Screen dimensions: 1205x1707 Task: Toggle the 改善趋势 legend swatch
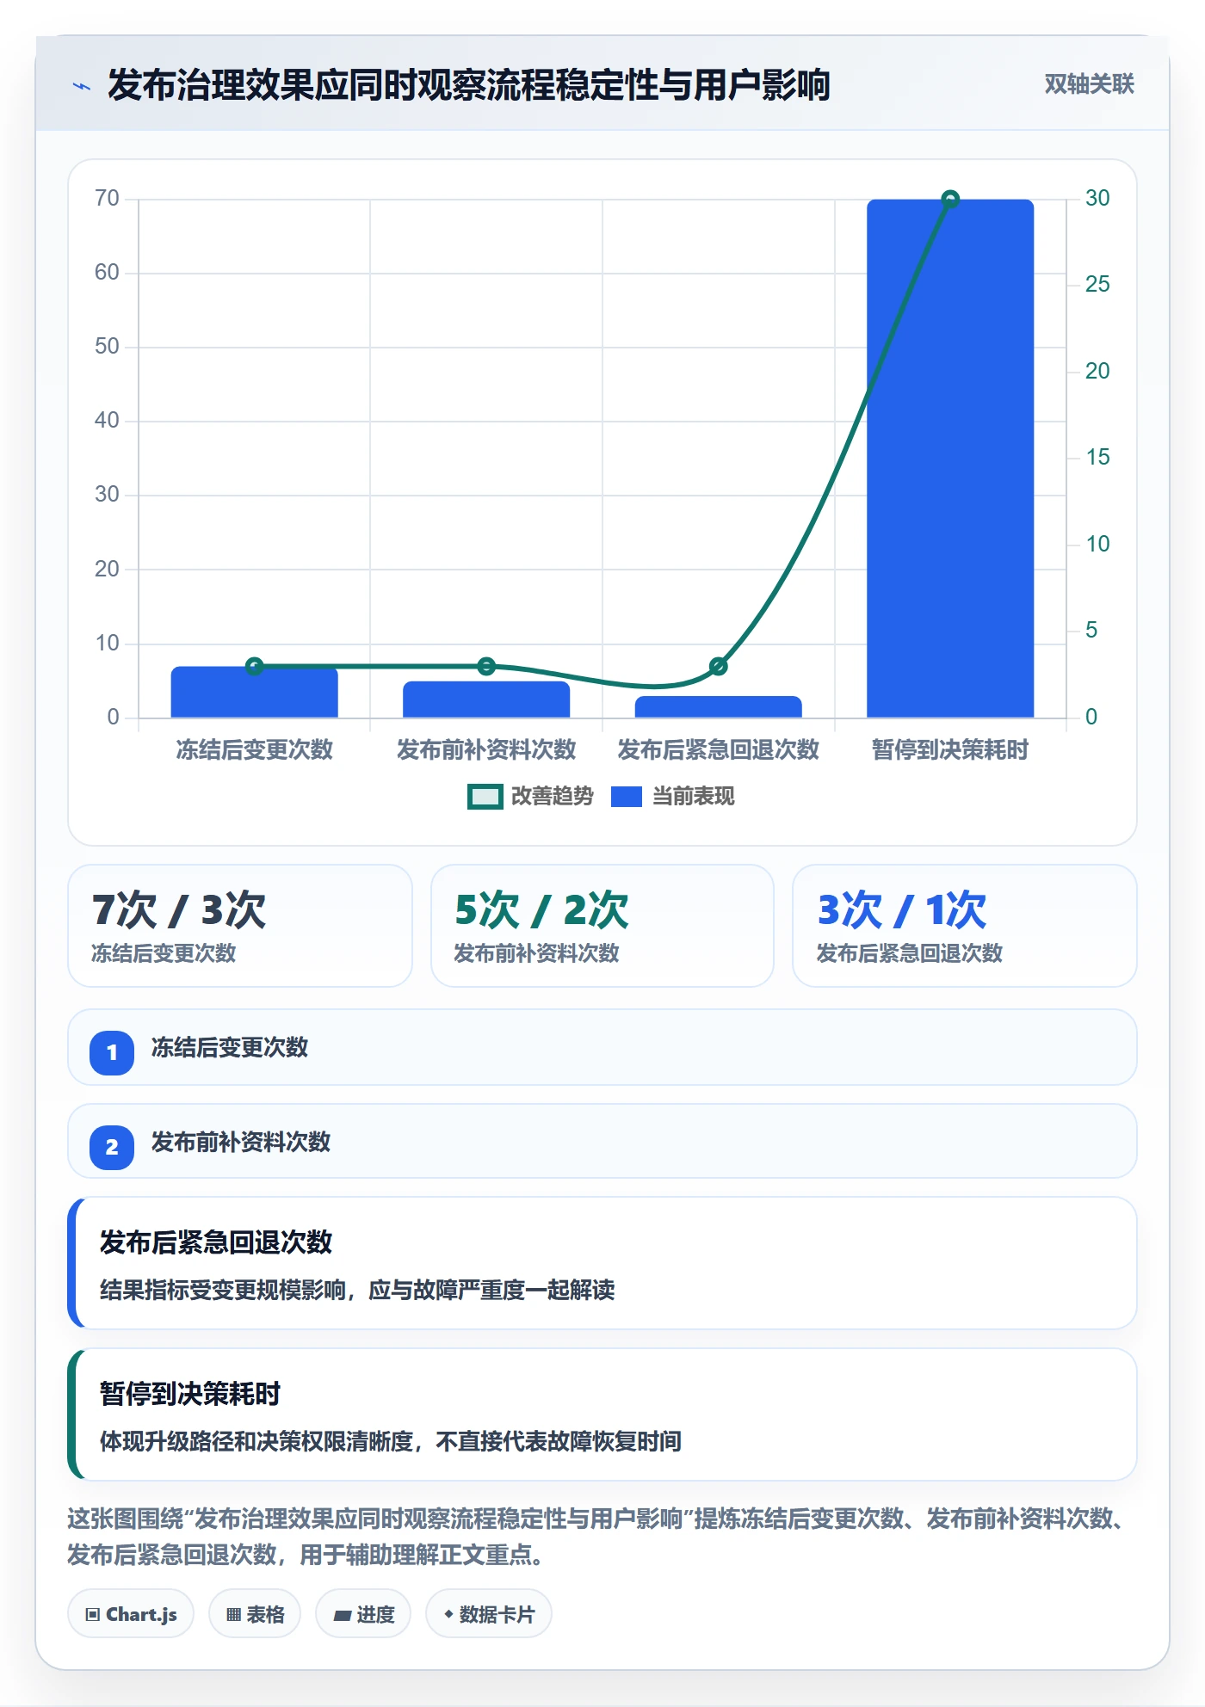(485, 797)
